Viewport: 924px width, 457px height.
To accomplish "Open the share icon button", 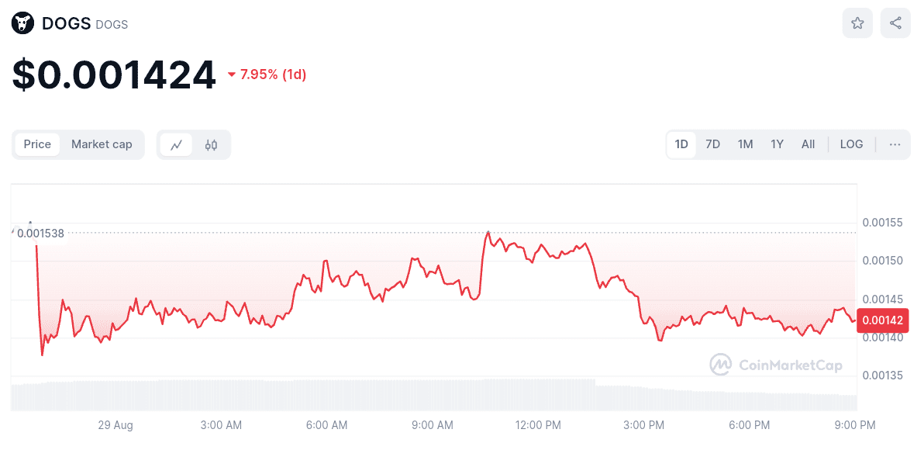I will [895, 23].
